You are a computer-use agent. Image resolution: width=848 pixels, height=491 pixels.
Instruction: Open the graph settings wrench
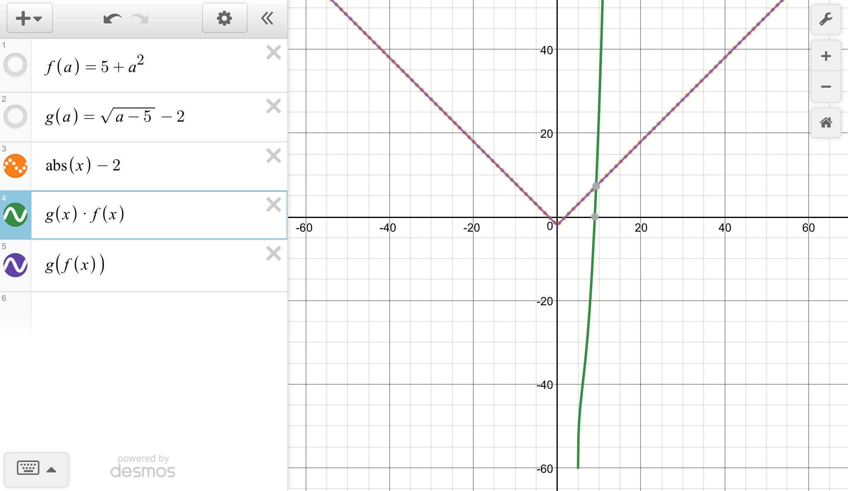(826, 19)
